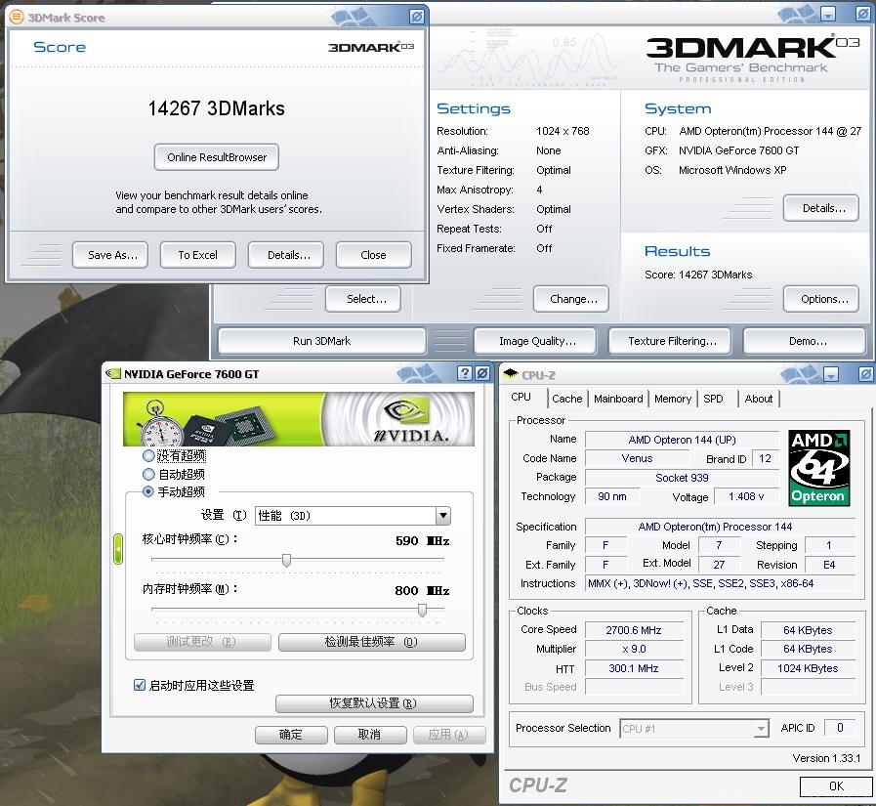
Task: Cancel NVIDIA settings with 取消 button
Action: [370, 735]
